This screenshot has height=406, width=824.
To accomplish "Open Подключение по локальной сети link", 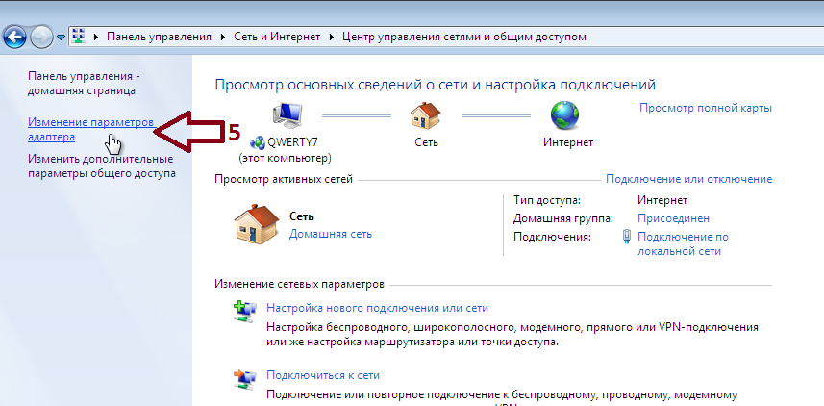I will click(x=684, y=244).
